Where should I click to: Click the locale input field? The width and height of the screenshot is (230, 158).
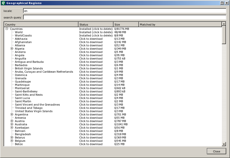point(124,11)
